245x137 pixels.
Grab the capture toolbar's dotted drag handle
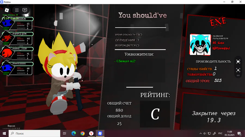click(238, 76)
